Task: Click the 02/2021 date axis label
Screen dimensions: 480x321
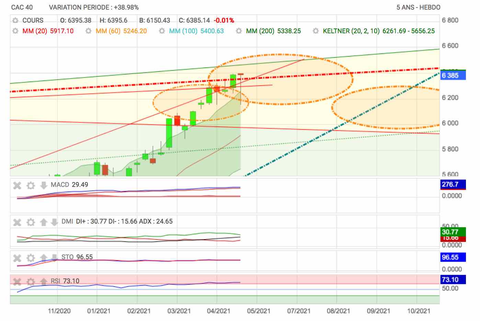Action: (139, 311)
